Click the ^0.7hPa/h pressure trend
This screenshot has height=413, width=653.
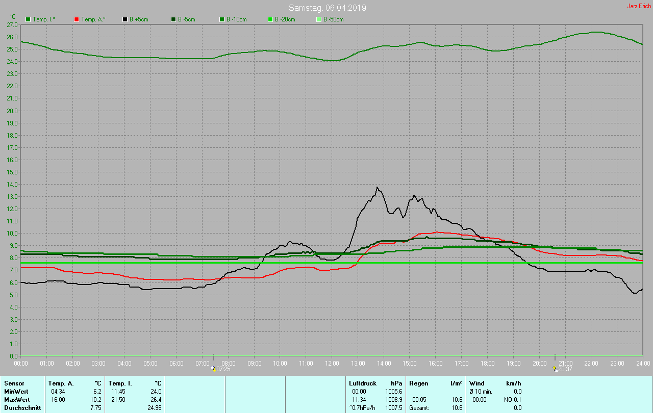363,408
